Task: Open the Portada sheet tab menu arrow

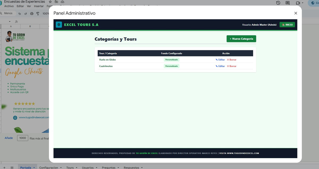Action: [34, 168]
